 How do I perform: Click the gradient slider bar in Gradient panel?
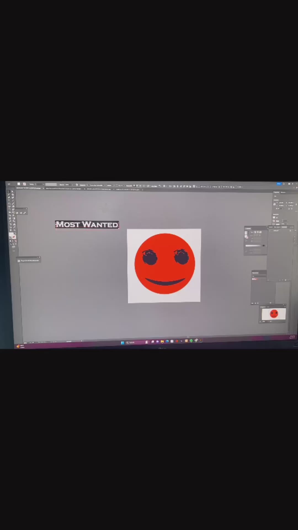[x=253, y=245]
